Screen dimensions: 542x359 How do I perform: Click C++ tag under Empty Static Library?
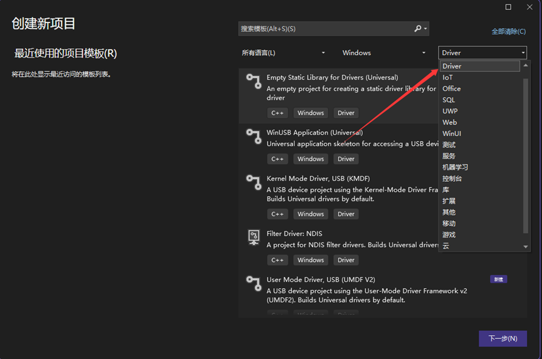click(x=277, y=113)
